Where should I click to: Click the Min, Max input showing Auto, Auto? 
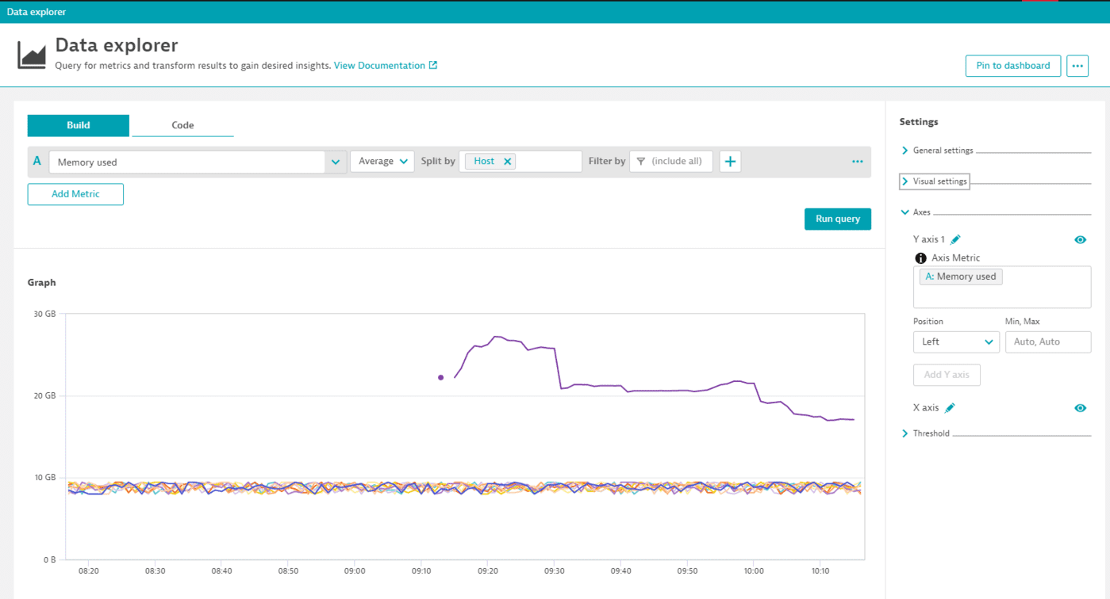coord(1047,341)
